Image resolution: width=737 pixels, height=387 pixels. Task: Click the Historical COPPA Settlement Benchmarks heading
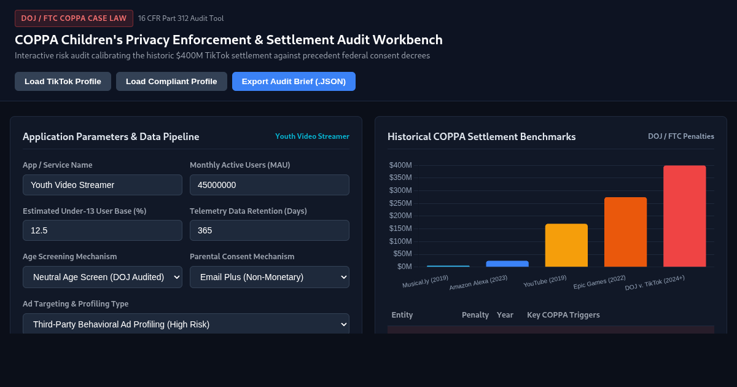pyautogui.click(x=482, y=136)
